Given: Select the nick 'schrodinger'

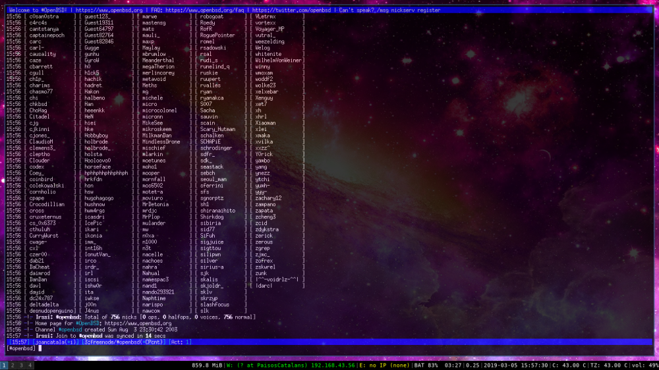Looking at the screenshot, I should pyautogui.click(x=216, y=148).
